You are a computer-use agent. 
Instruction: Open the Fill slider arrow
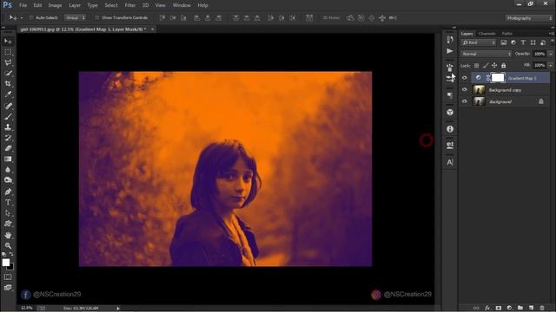(551, 66)
